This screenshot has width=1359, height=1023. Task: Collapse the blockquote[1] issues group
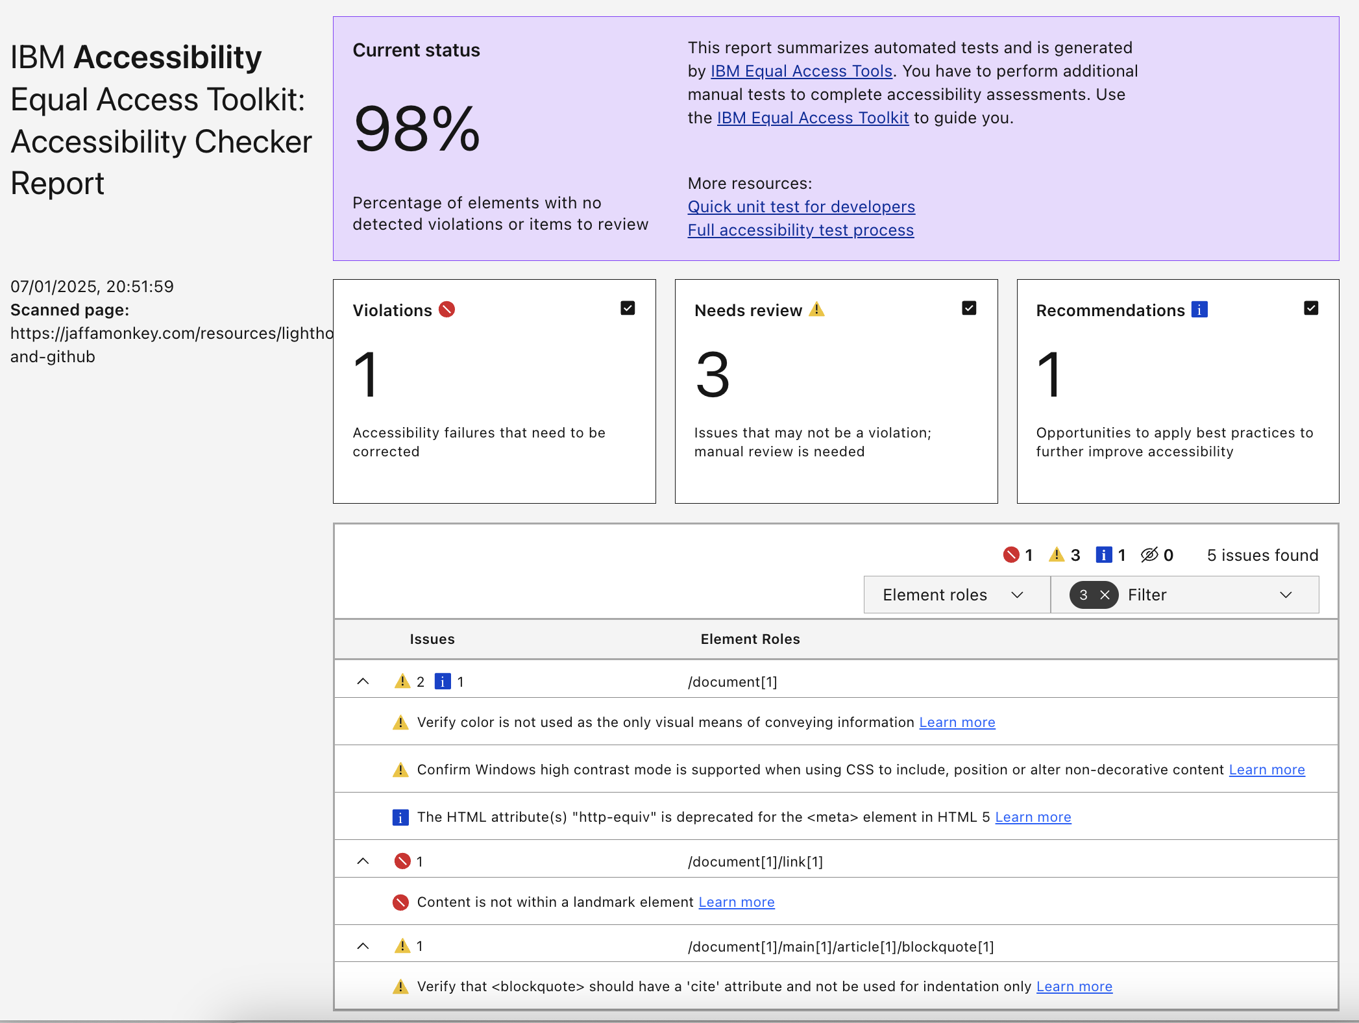363,946
